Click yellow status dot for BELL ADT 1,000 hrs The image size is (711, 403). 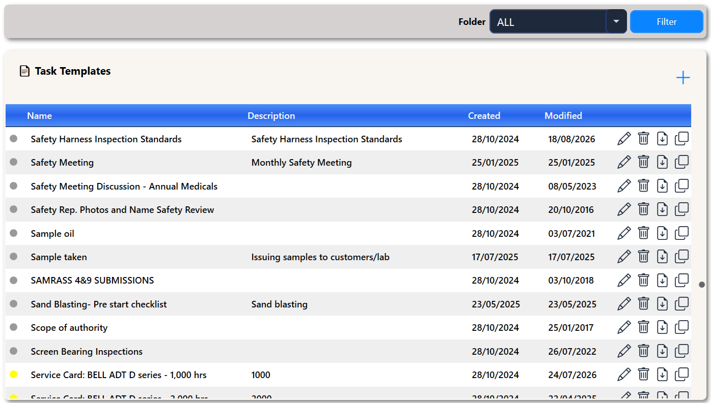pos(14,375)
